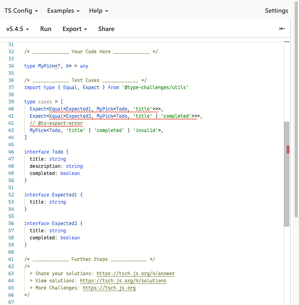This screenshot has width=299, height=305.
Task: Click 'type cases' declaration on line 39
Action: pyautogui.click(x=38, y=102)
